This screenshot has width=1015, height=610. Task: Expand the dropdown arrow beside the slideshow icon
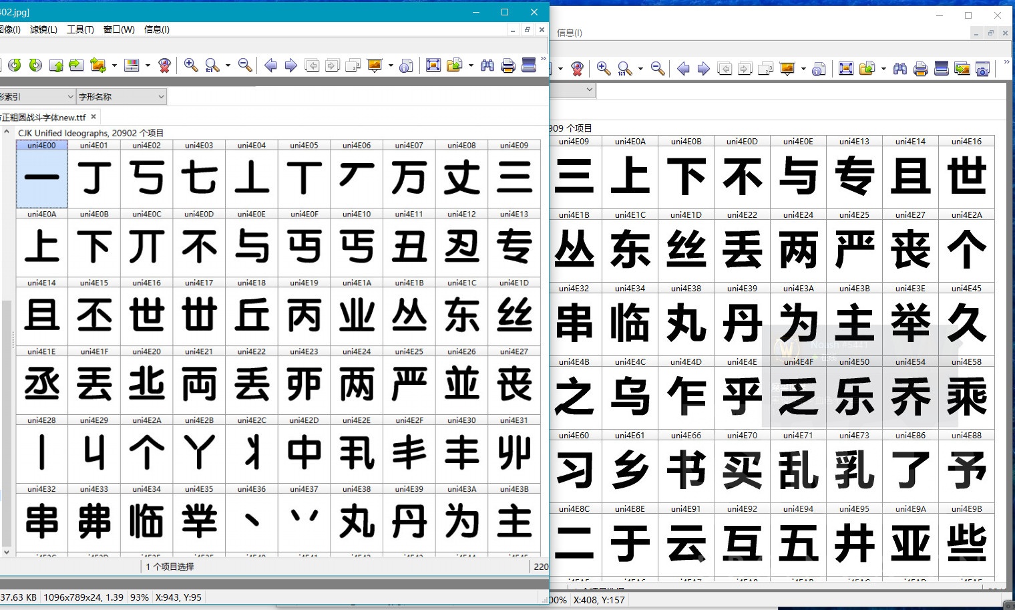click(x=391, y=65)
